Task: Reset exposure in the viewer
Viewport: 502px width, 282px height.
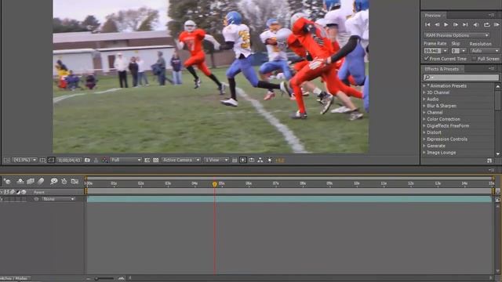Action: [x=269, y=160]
